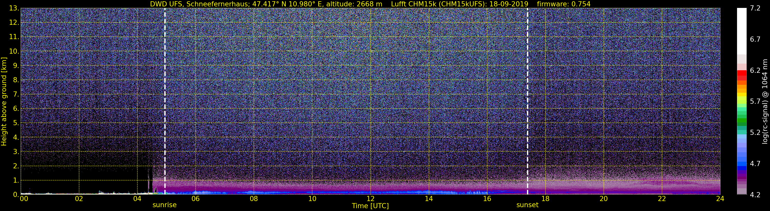The height and width of the screenshot is (211, 770).
Task: Click "altitude: 2668 m" in the title
Action: (x=354, y=4)
